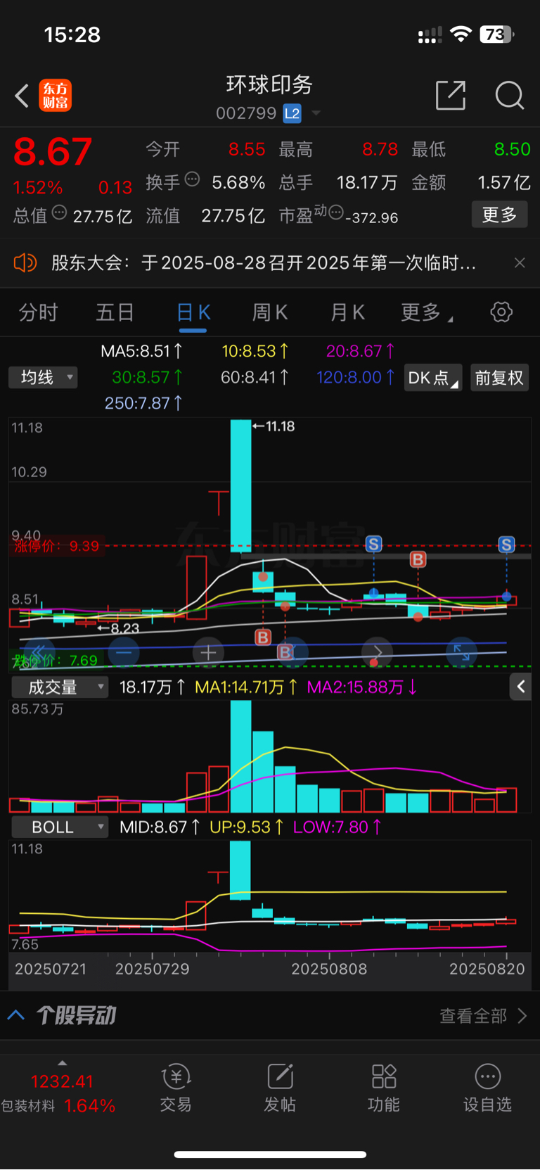Open search with magnifier icon
This screenshot has height=1170, width=540.
[510, 95]
